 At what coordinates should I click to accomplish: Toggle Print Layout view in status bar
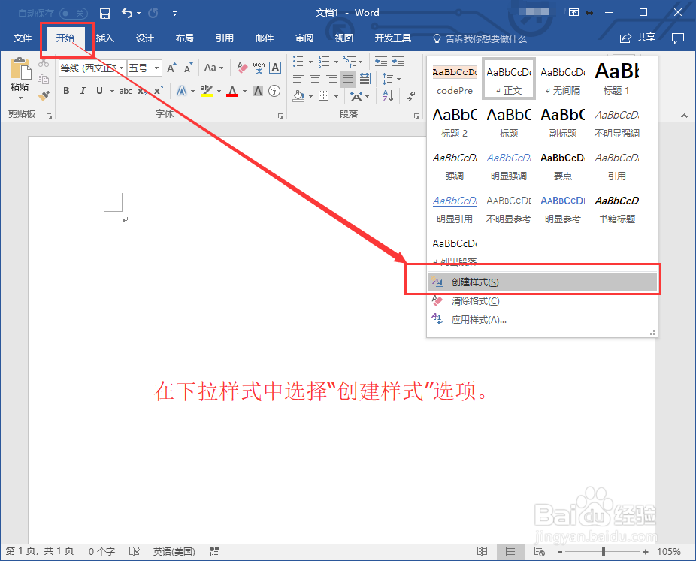[x=511, y=551]
